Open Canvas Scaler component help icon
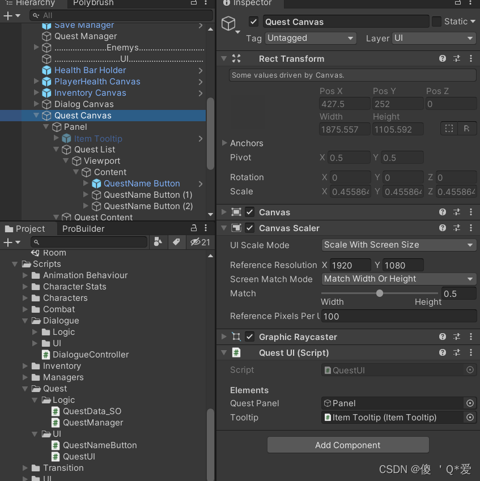480x481 pixels. coord(442,228)
